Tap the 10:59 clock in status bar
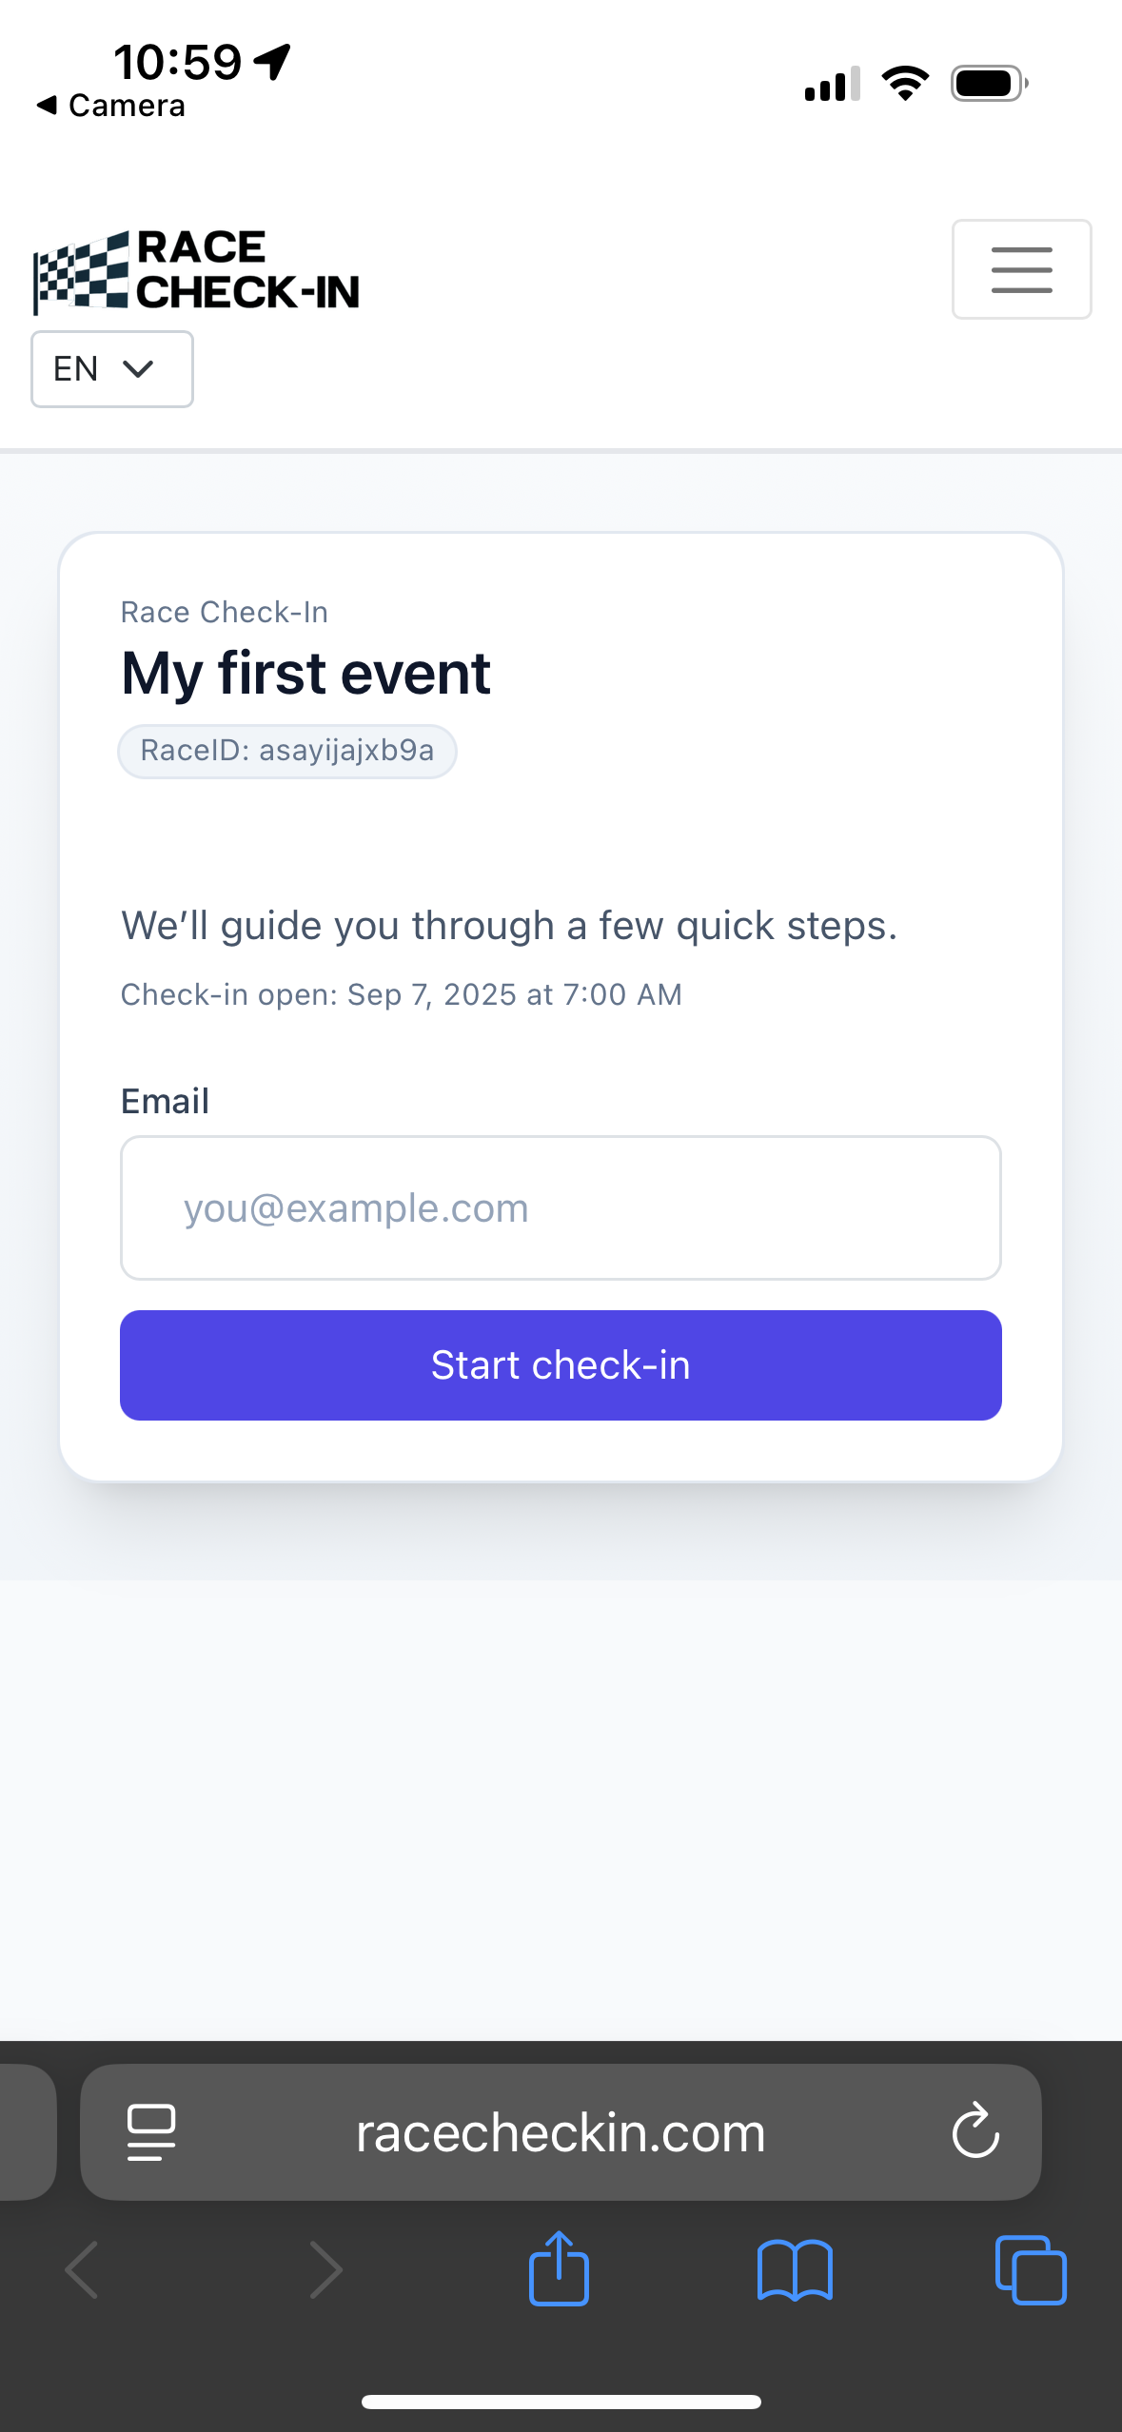The width and height of the screenshot is (1122, 2432). [178, 62]
